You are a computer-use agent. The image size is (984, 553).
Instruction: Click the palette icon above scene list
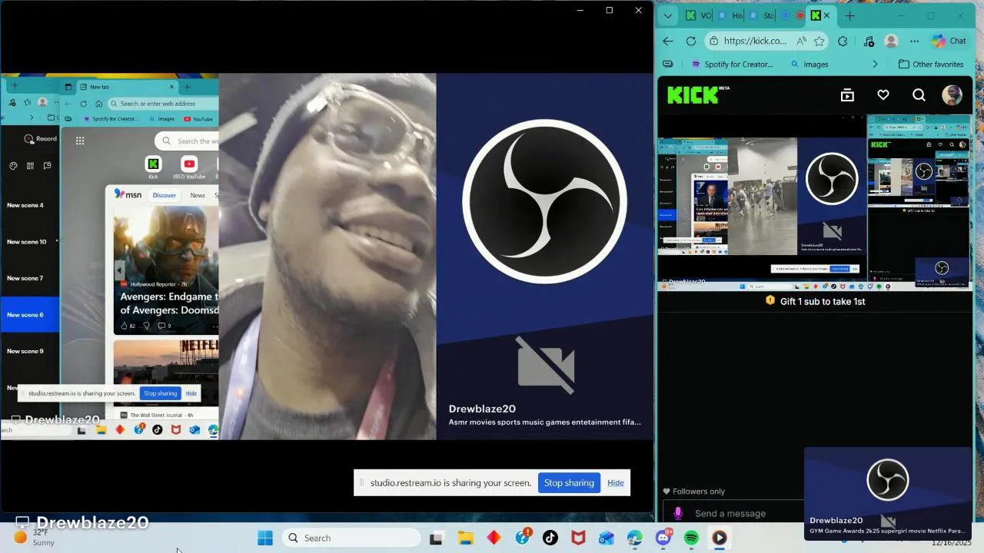point(13,166)
